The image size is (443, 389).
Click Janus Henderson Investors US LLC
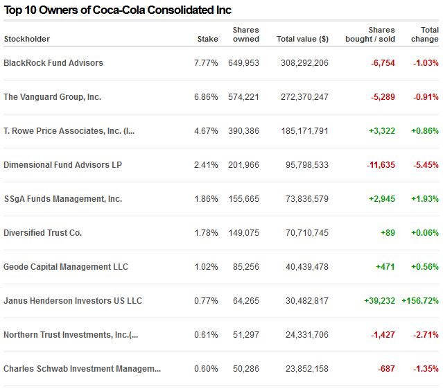(73, 300)
